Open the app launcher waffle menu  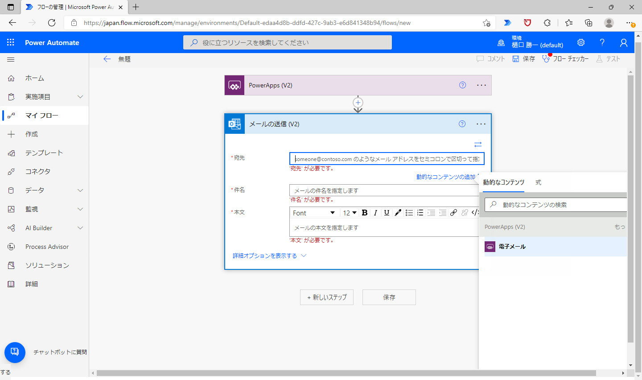pyautogui.click(x=11, y=42)
